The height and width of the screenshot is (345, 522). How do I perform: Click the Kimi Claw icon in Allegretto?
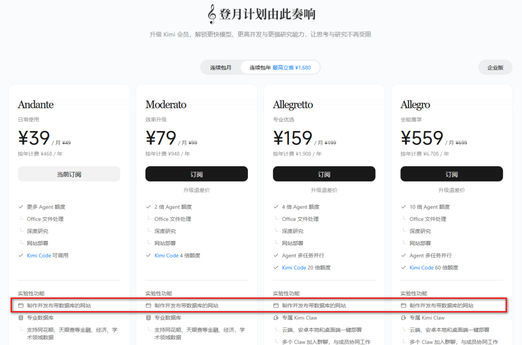tap(276, 318)
